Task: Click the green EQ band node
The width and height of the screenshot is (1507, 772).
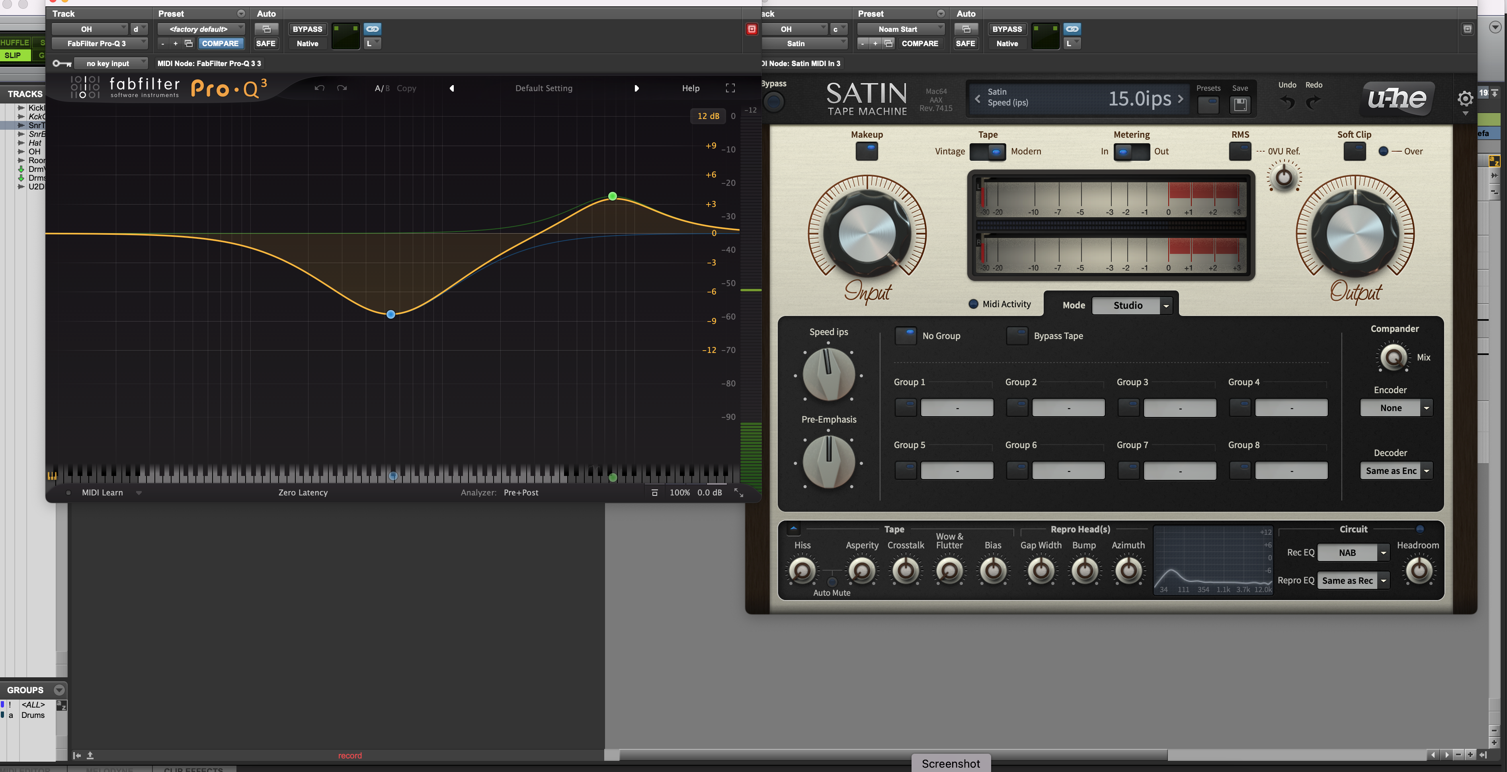Action: [612, 196]
